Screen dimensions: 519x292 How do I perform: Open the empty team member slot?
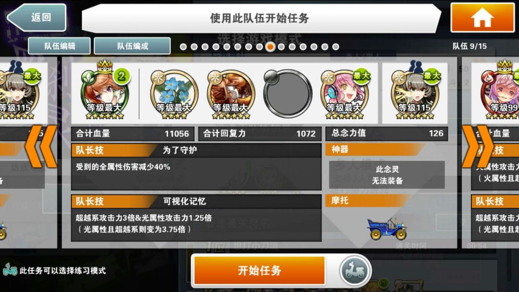288,93
